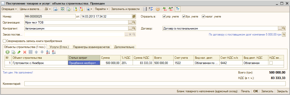Toggle упр. учете checkbox
This screenshot has width=290, height=95.
164,16
